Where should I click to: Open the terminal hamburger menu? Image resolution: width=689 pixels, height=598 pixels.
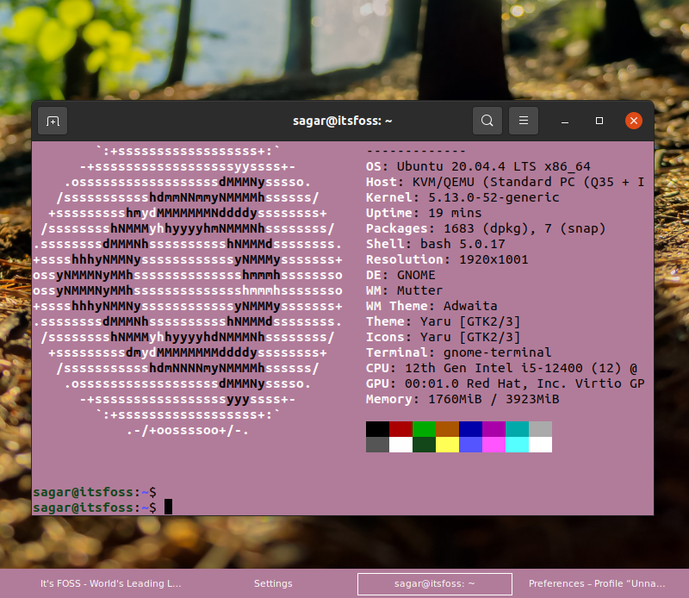coord(524,121)
